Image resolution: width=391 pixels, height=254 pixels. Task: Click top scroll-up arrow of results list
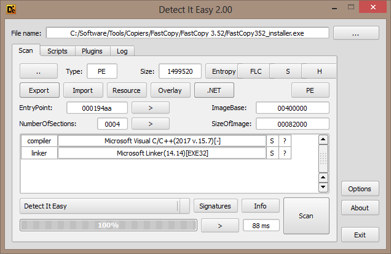323,140
